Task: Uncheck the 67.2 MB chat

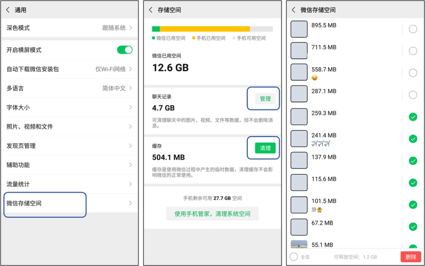Action: click(413, 227)
